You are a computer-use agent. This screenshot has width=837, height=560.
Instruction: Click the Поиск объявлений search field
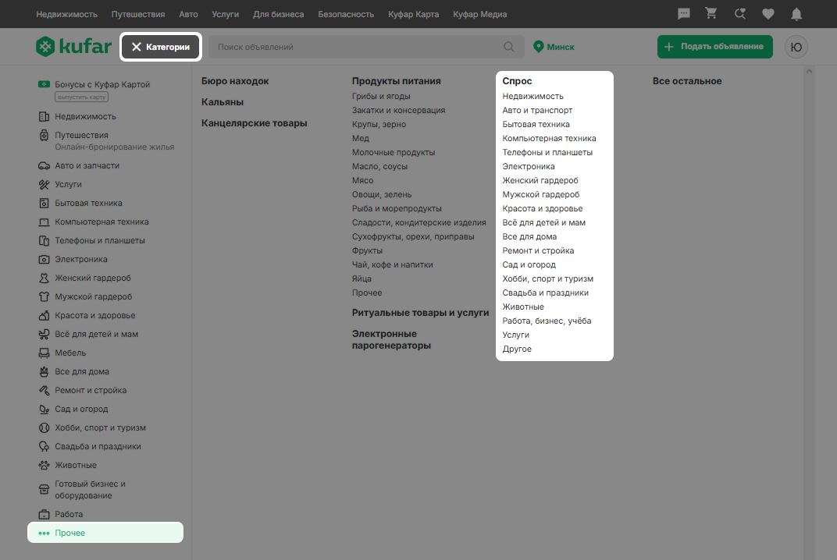(x=366, y=47)
